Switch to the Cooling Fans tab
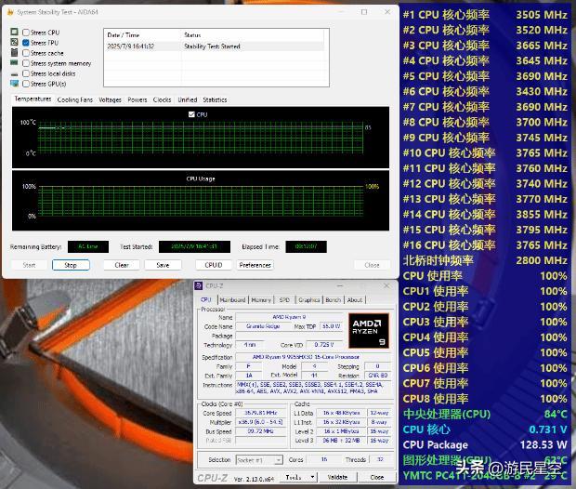Viewport: 576px width, 489px height. point(74,99)
